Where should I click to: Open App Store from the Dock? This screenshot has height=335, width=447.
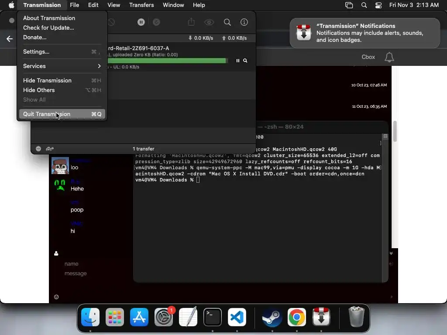tap(139, 317)
